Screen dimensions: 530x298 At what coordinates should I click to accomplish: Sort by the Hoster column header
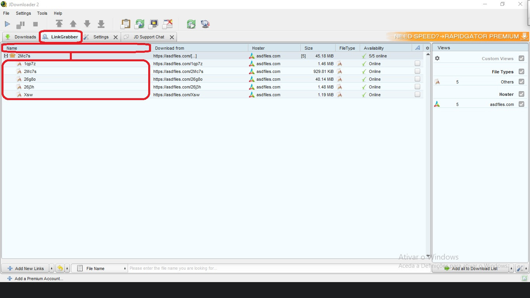click(274, 48)
